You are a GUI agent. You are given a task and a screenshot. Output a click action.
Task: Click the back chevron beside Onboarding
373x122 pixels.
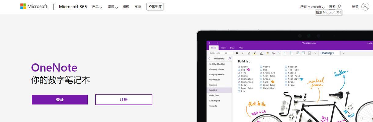click(209, 59)
